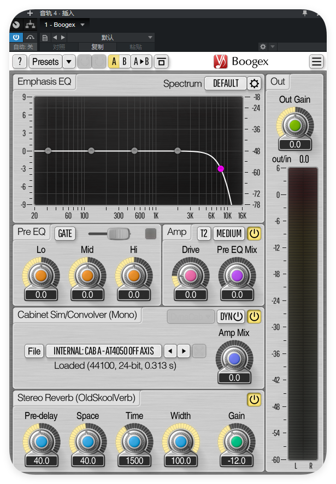336x484 pixels.
Task: Click the gate indicator square
Action: point(151,234)
